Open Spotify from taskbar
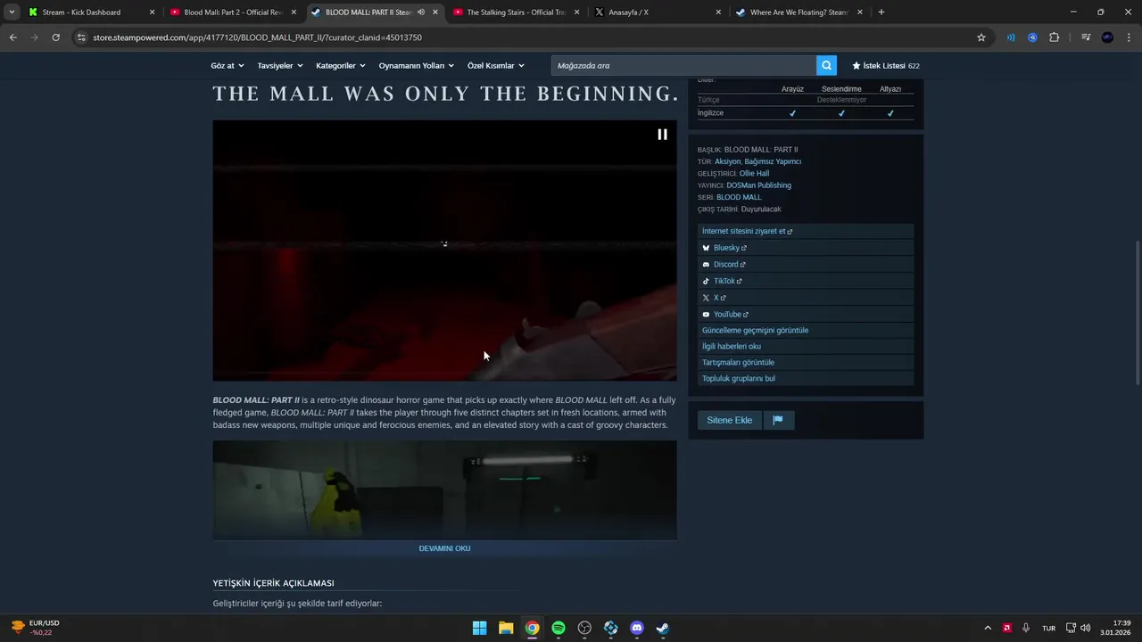Screen dimensions: 1142x642 559,628
